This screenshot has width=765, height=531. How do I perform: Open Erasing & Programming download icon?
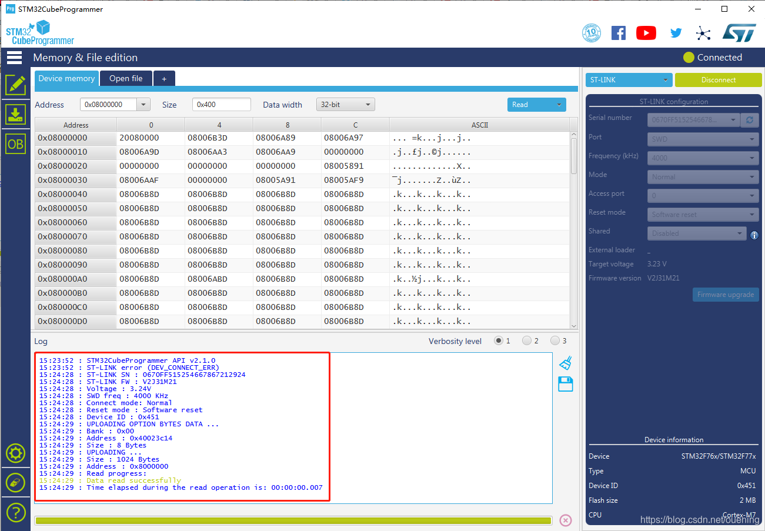(15, 114)
